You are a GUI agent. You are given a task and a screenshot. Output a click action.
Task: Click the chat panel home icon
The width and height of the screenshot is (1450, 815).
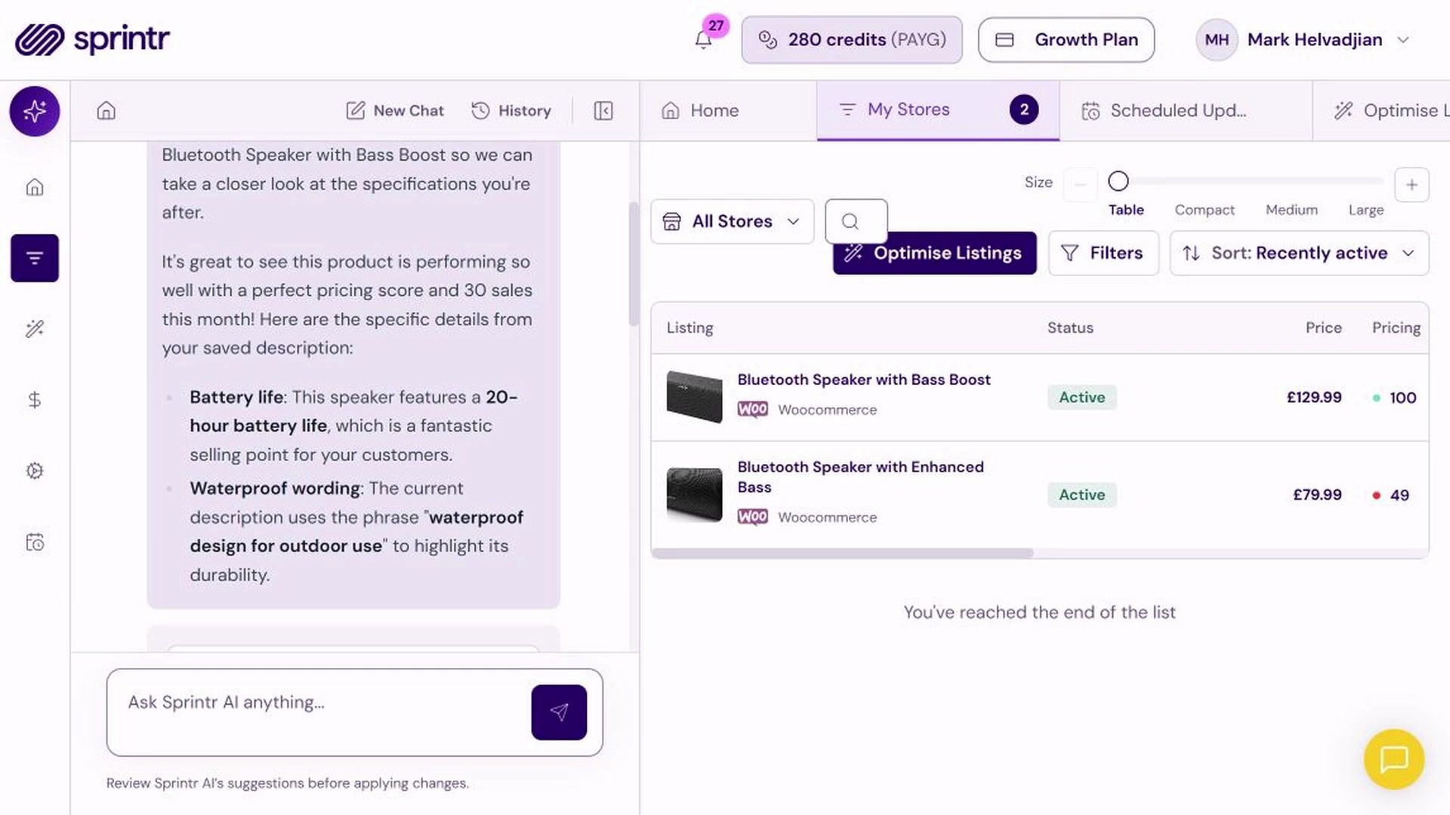106,111
